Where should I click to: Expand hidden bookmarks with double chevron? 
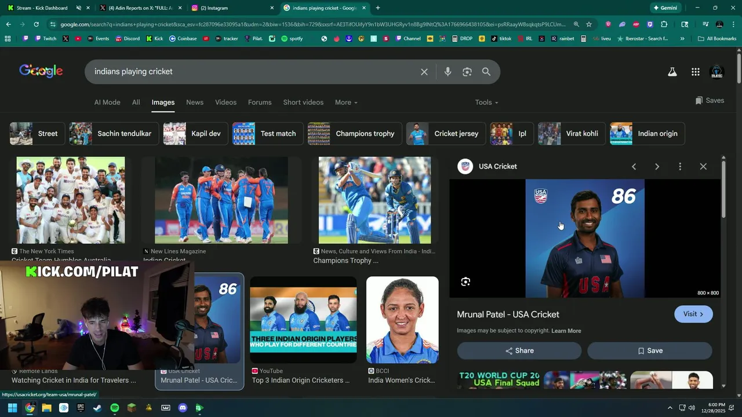click(x=682, y=39)
